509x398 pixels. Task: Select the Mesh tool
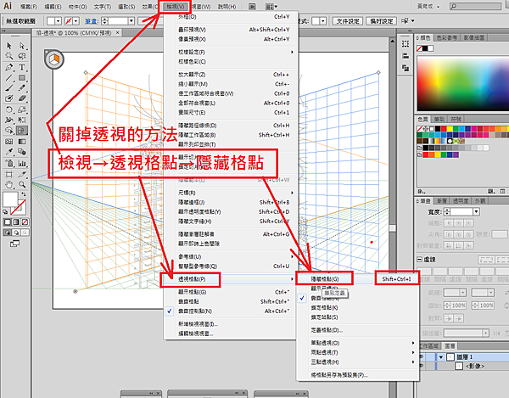pos(9,142)
